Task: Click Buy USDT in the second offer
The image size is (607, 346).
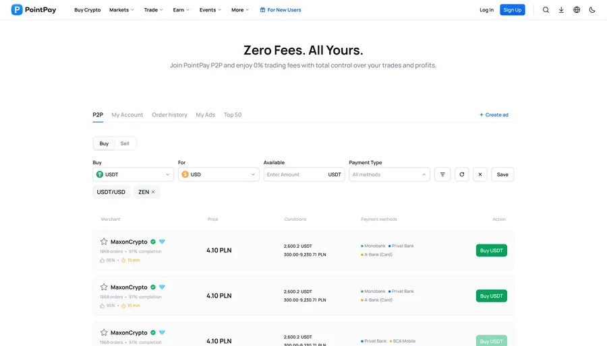Action: pyautogui.click(x=491, y=296)
